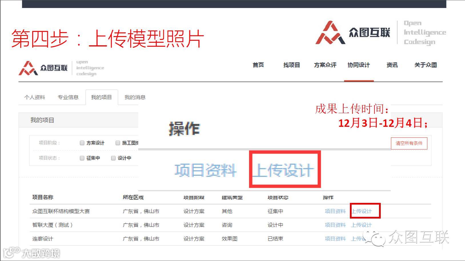Click project name 连廊设计

tap(43, 239)
